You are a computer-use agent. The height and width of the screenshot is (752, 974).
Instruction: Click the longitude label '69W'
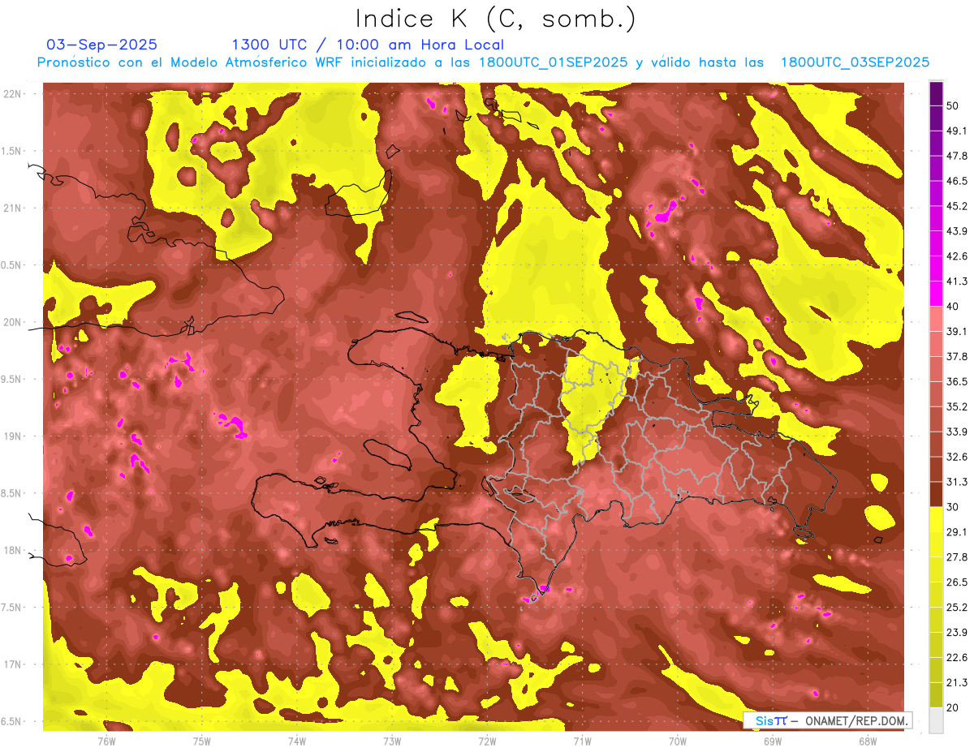click(x=773, y=741)
